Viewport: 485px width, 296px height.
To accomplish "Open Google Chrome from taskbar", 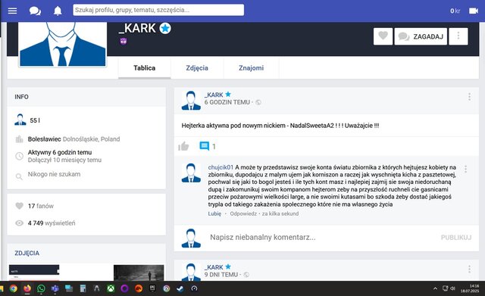I will [x=14, y=288].
